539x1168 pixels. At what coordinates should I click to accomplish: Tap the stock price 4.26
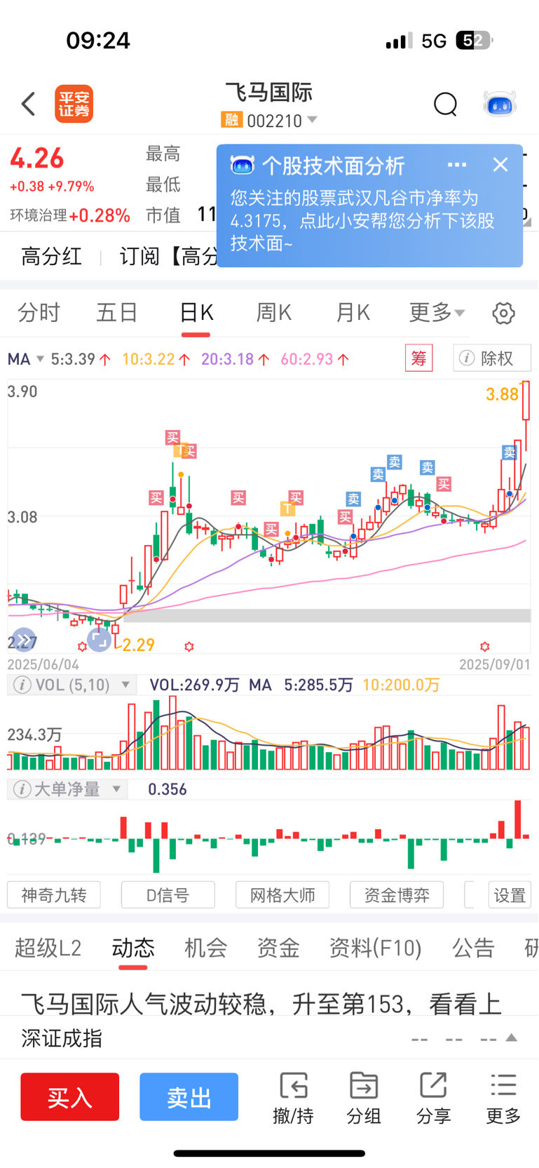(37, 159)
